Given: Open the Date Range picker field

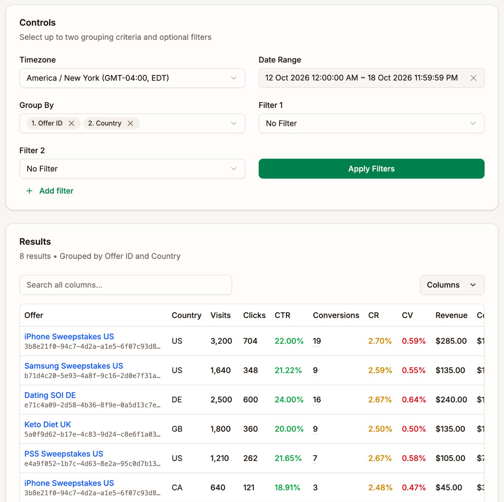Looking at the screenshot, I should coord(371,78).
